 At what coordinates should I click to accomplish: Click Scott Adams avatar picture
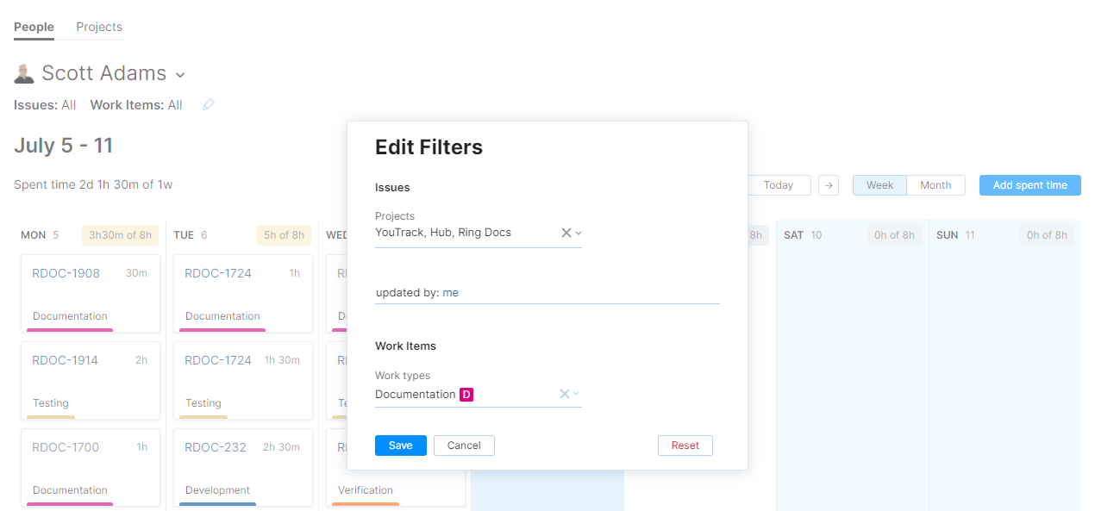pos(24,73)
